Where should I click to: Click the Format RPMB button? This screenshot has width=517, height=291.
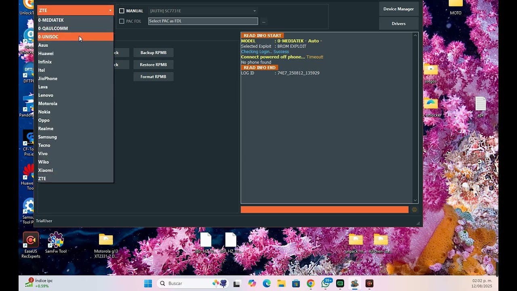(153, 77)
